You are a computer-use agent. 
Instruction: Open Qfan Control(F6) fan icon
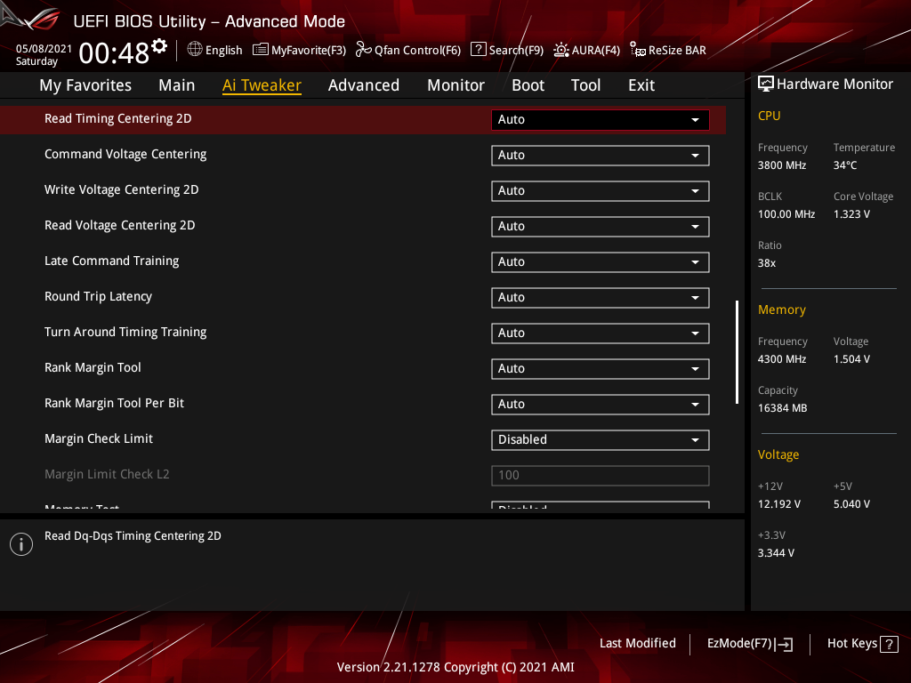(x=364, y=50)
